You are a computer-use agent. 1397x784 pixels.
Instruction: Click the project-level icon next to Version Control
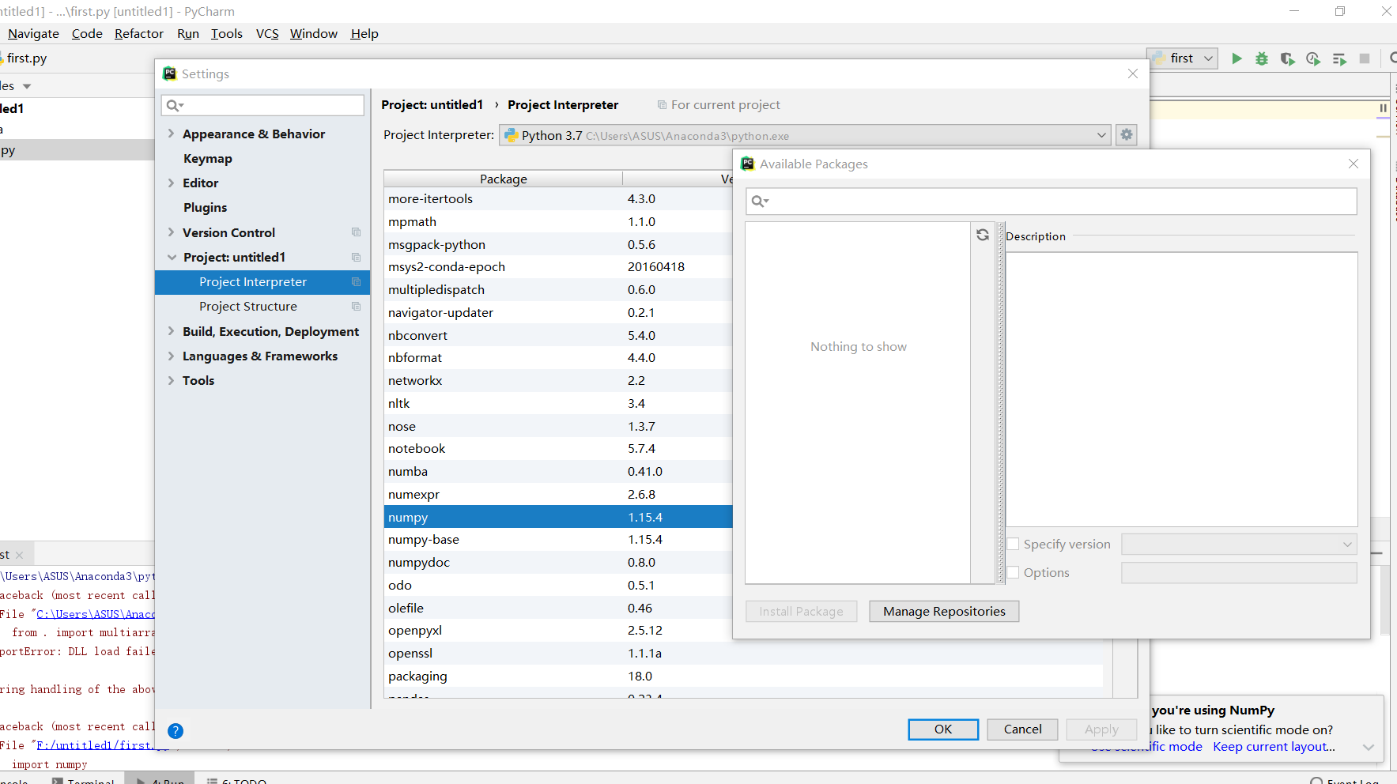click(x=356, y=232)
